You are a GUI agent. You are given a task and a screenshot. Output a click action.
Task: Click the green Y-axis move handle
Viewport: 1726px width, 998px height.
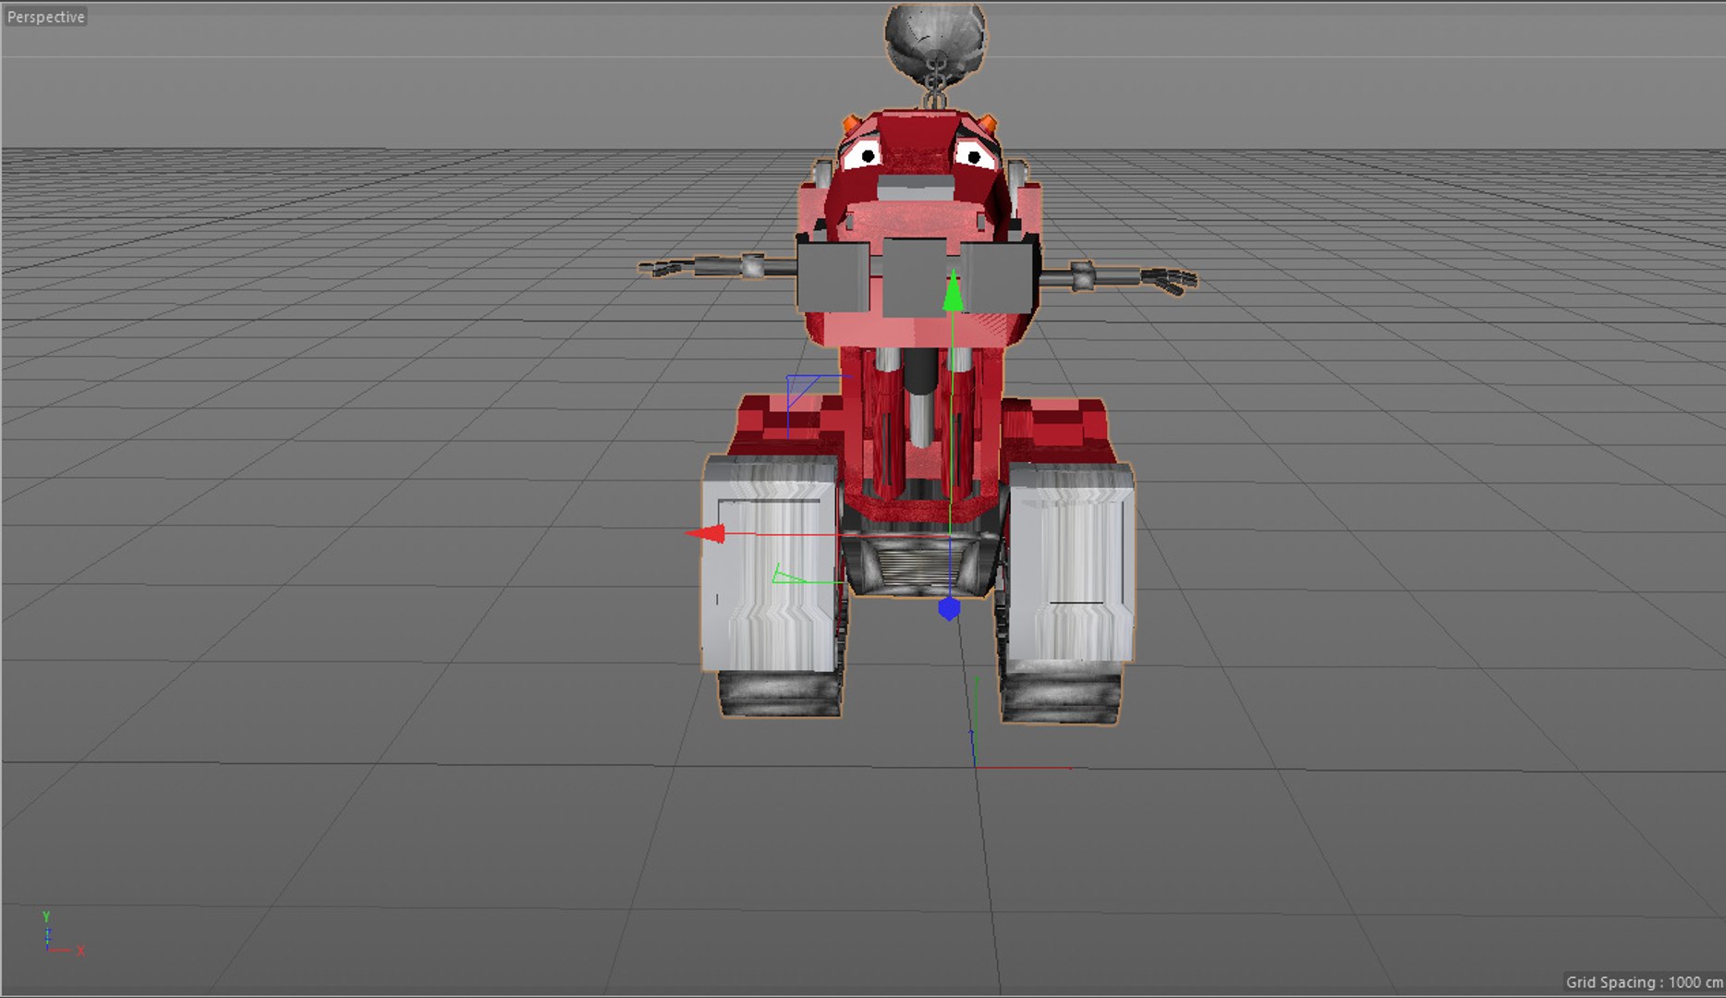[952, 292]
